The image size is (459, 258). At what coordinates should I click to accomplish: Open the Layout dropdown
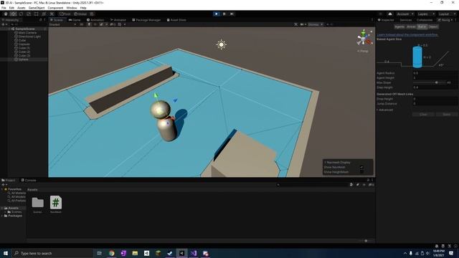click(447, 14)
